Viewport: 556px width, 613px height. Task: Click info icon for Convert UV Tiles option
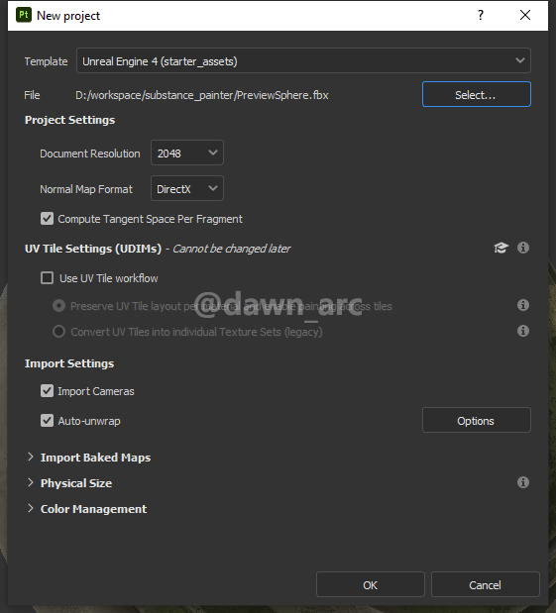coord(523,331)
